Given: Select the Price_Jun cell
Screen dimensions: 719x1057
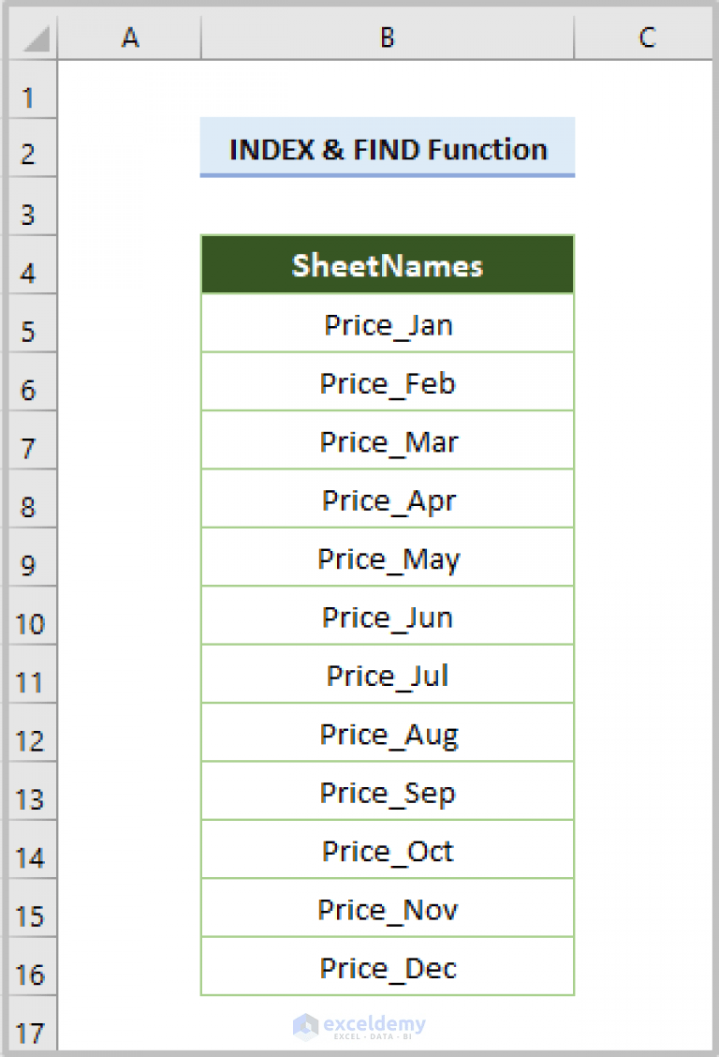Looking at the screenshot, I should point(387,617).
